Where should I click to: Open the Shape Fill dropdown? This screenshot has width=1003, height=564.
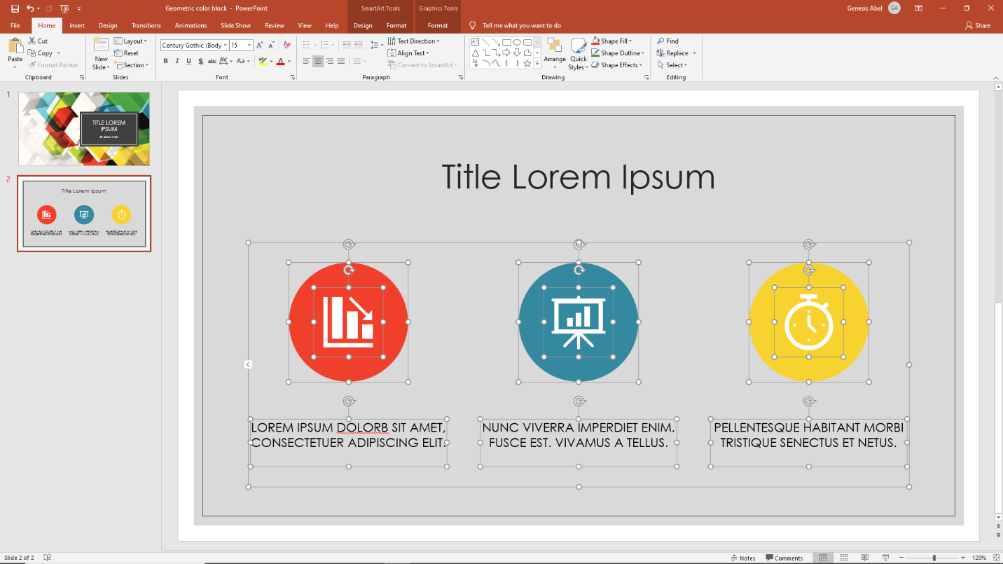(x=612, y=40)
